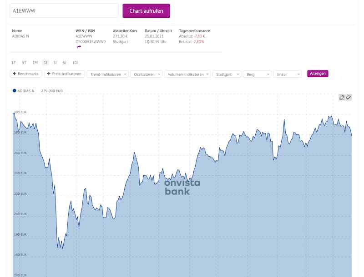Select the 1J time range
Screen dimensions: 364x277
tap(45, 63)
